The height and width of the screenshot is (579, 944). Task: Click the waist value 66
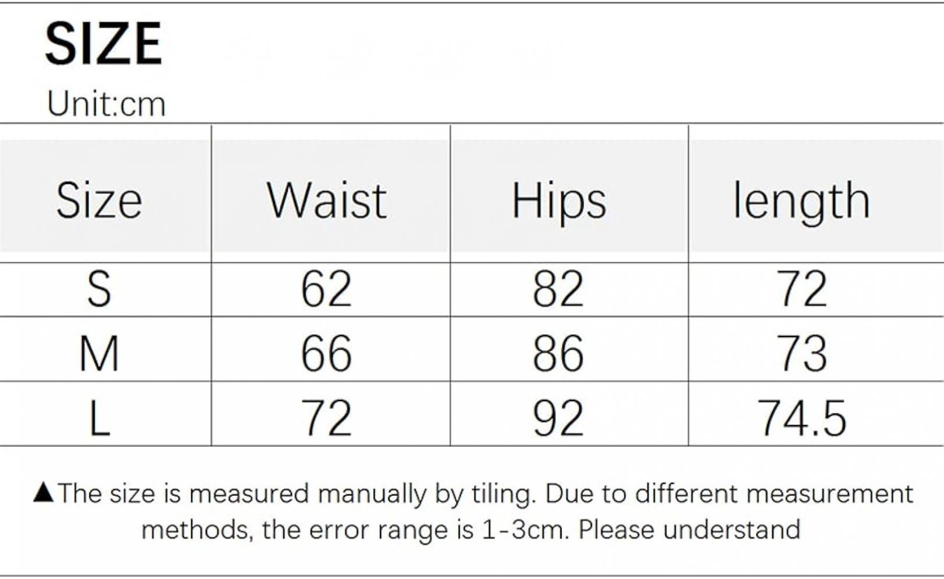(326, 353)
